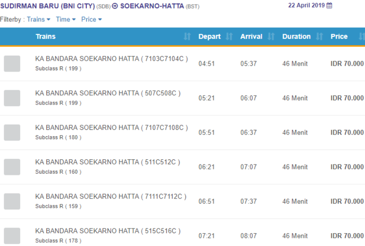This screenshot has height=246, width=365.
Task: Click sort arrows next to Arrival header
Action: 271,37
